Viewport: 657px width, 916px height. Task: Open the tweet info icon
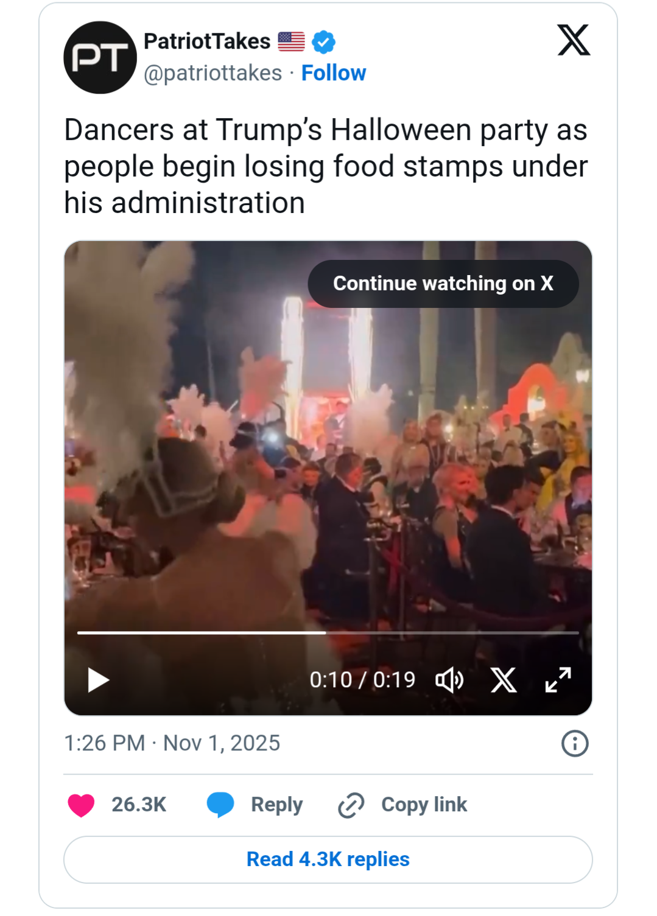[574, 743]
